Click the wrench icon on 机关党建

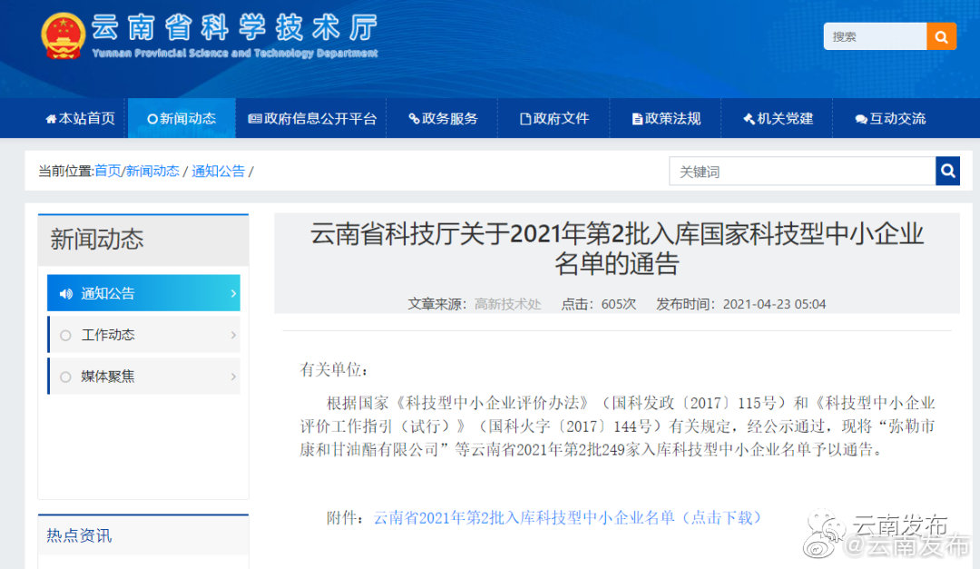coord(747,118)
